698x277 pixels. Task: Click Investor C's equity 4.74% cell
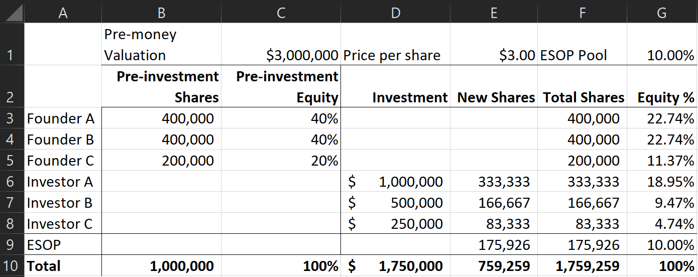pos(662,223)
